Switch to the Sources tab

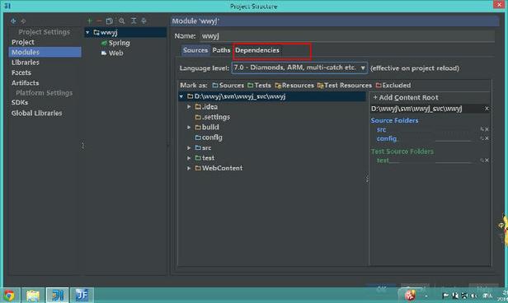195,50
